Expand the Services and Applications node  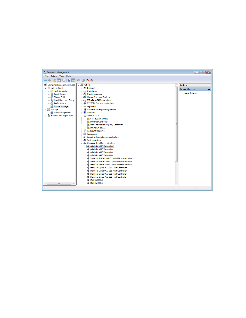46,116
